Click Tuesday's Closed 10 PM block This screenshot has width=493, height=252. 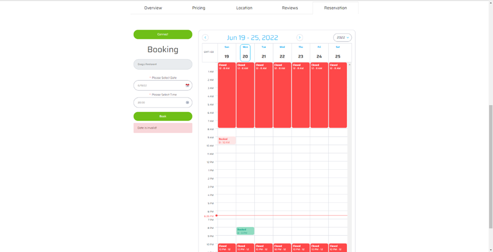[x=264, y=248]
